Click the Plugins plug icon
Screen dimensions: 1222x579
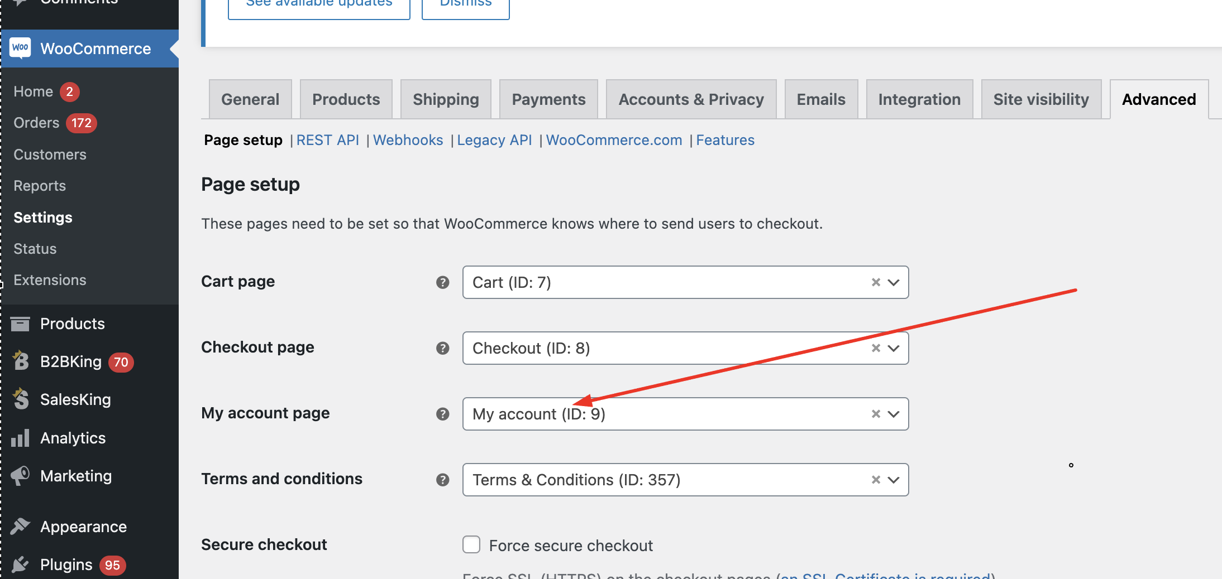pyautogui.click(x=20, y=564)
